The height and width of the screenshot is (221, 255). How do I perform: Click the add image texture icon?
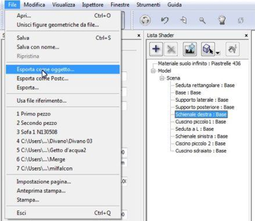coord(190,49)
